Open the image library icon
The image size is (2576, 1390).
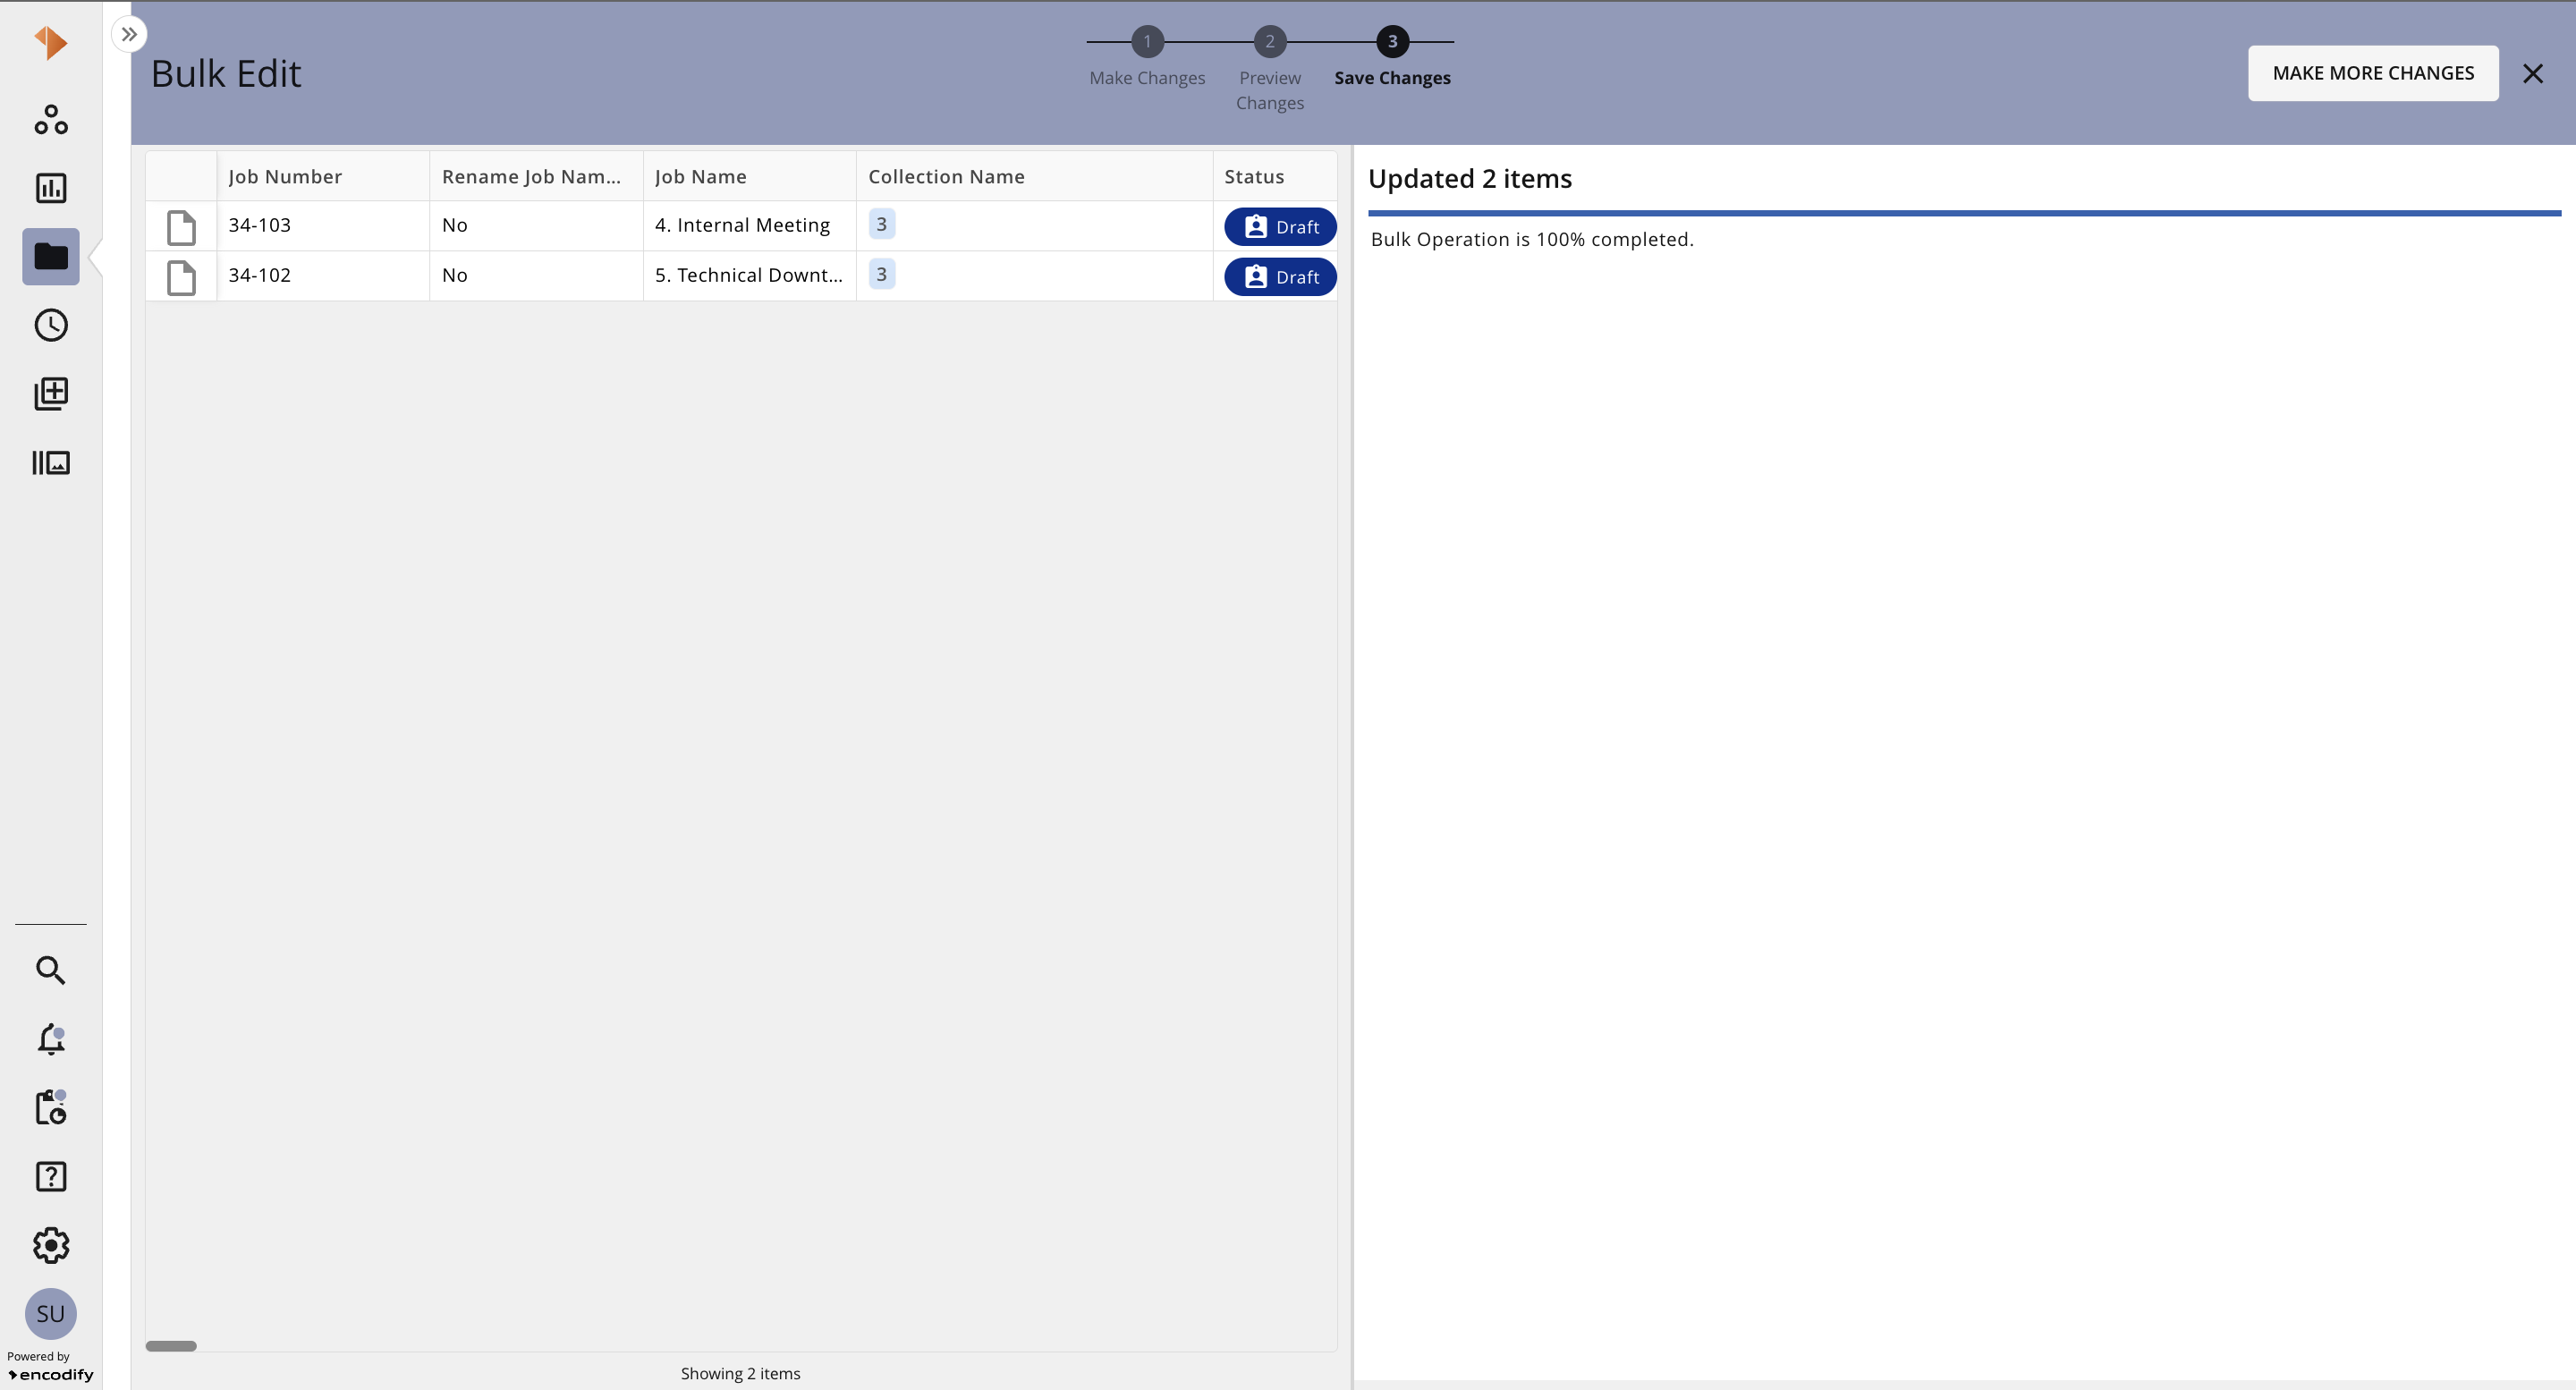(x=51, y=463)
